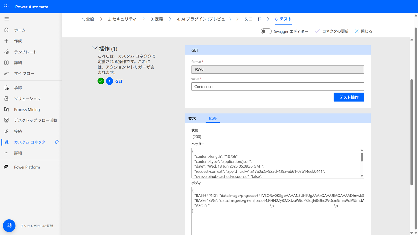Viewport: 418px width, 235px height.
Task: Click the カスタム コネクタ icon
Action: (x=7, y=142)
